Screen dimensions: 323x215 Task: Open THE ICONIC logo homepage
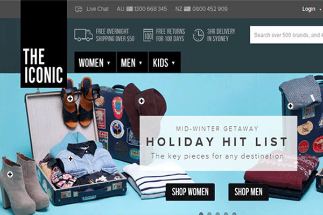44,44
